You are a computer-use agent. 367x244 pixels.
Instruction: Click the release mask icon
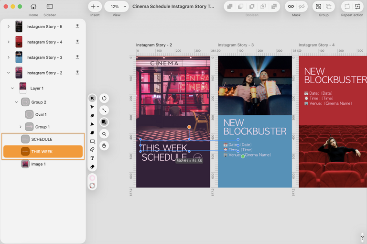[x=302, y=7]
